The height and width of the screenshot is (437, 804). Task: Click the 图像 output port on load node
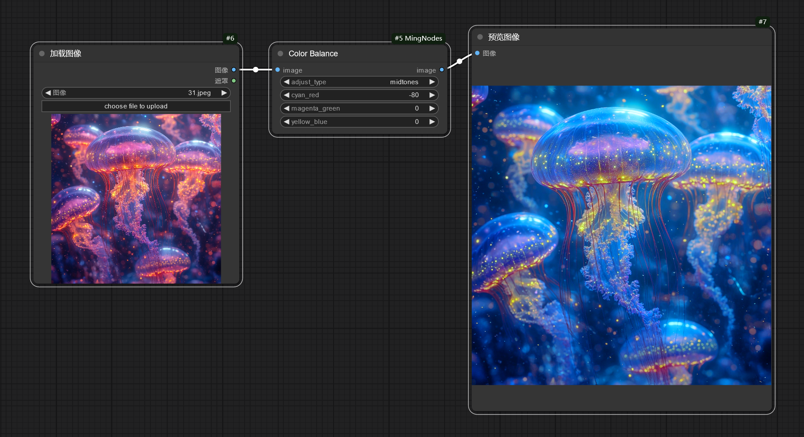click(x=234, y=70)
